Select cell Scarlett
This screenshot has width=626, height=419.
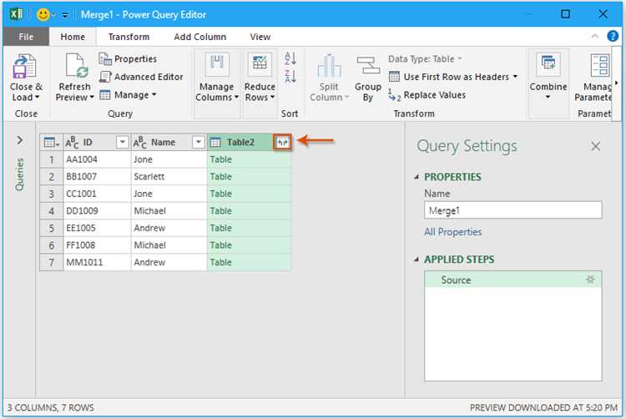coord(169,176)
